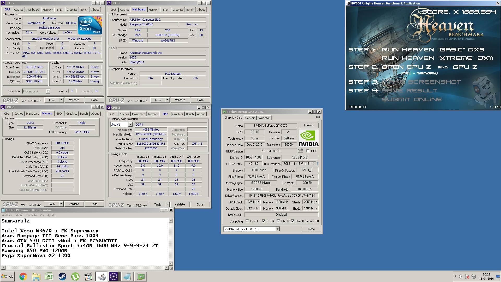Viewport: 501px width, 282px height.
Task: Expand Tools arrow in the Mainboard tab window
Action: [167, 100]
